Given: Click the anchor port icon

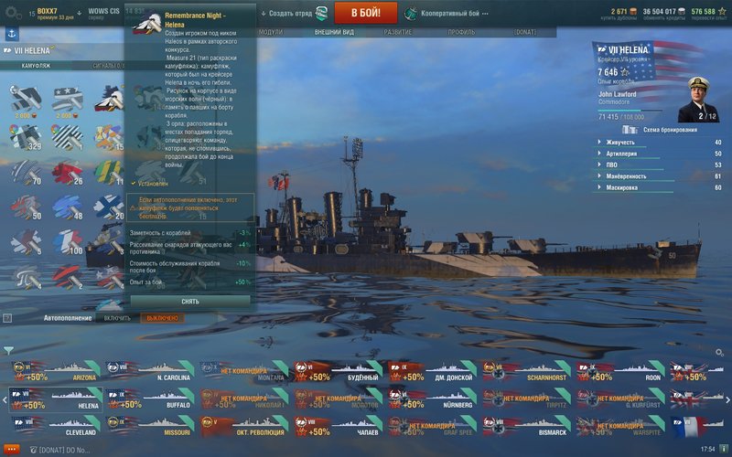Looking at the screenshot, I should (x=12, y=34).
